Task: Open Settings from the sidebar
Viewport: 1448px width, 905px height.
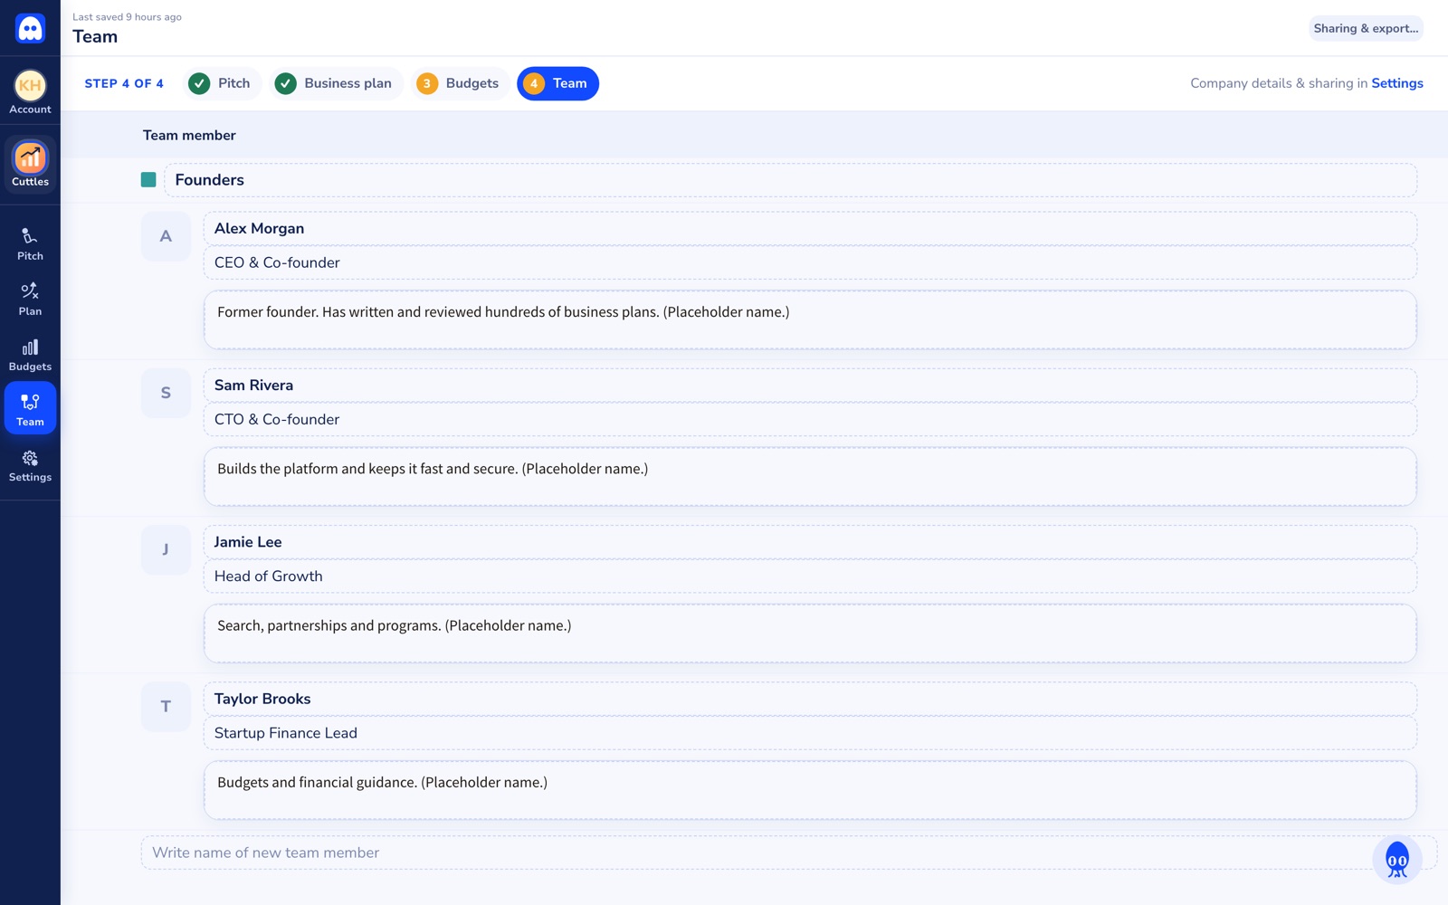Action: coord(30,466)
